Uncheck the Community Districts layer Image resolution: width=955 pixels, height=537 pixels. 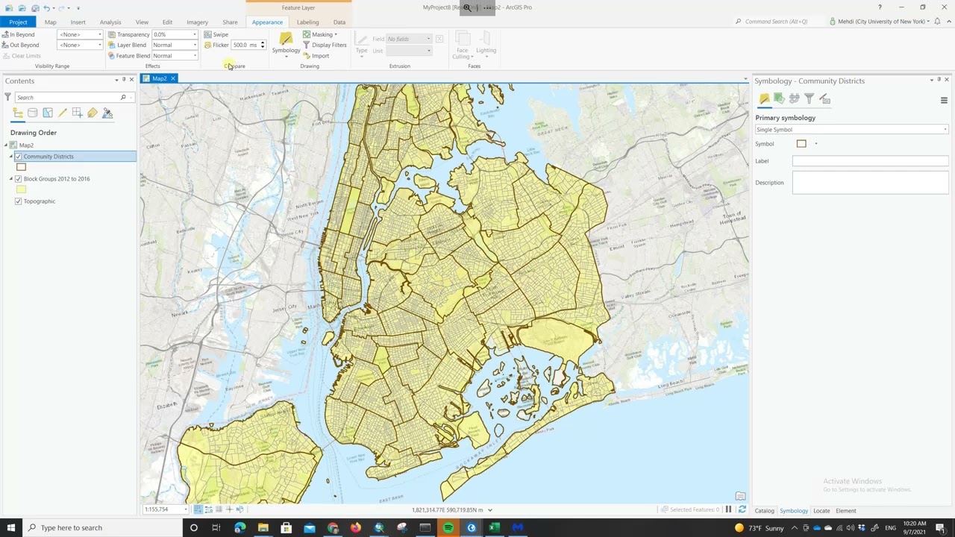click(x=19, y=157)
